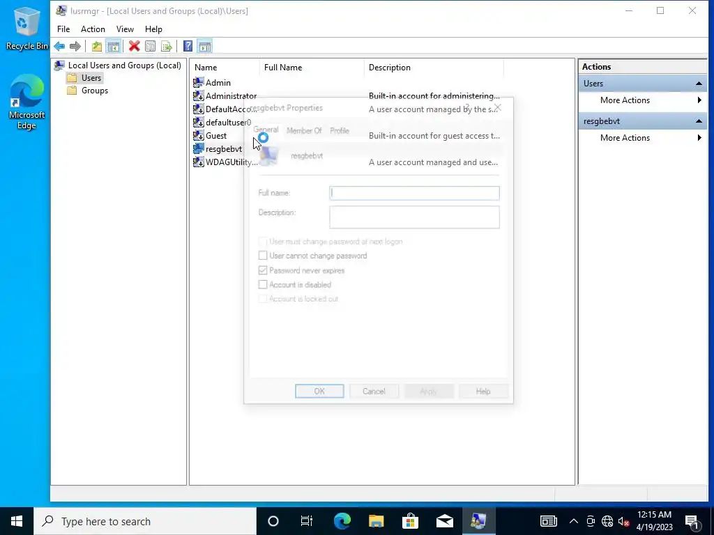This screenshot has width=714, height=535.
Task: Click the Groups folder icon in the tree
Action: coord(72,91)
